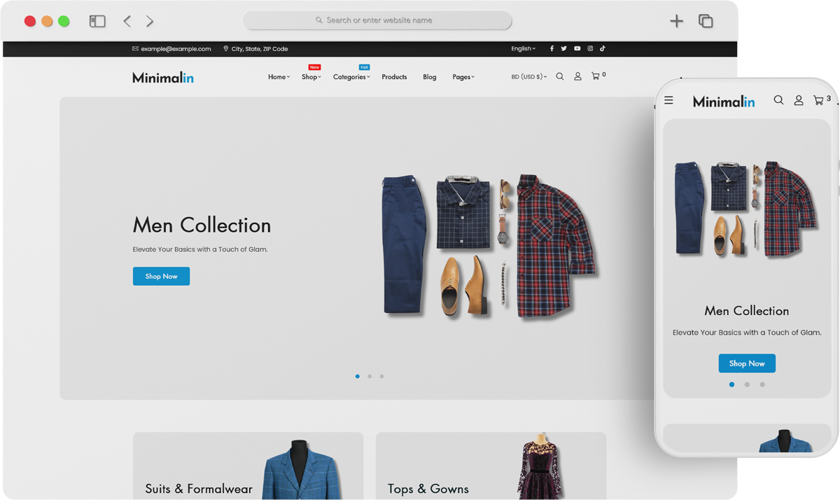The width and height of the screenshot is (840, 500).
Task: Open a new tab with the plus icon
Action: click(676, 21)
